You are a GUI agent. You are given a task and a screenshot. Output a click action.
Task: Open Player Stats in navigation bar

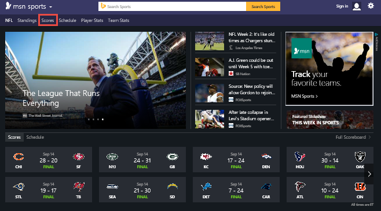point(92,20)
